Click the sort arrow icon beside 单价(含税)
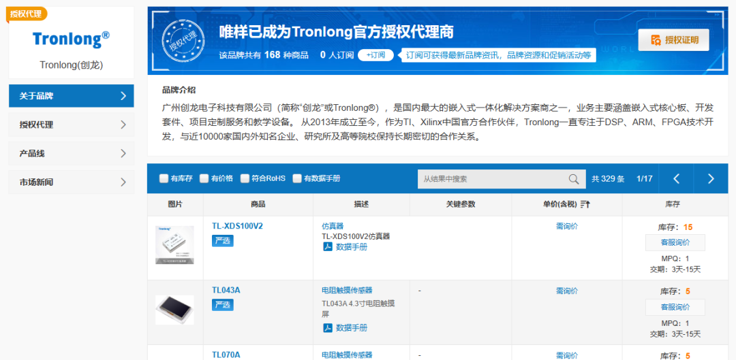Screen dimensions: 736x360 (585, 204)
